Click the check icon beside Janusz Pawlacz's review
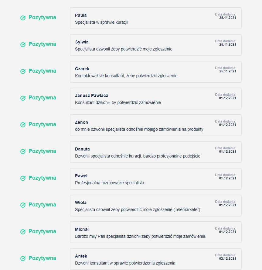Screen dimensions: 262x270 tap(23, 98)
